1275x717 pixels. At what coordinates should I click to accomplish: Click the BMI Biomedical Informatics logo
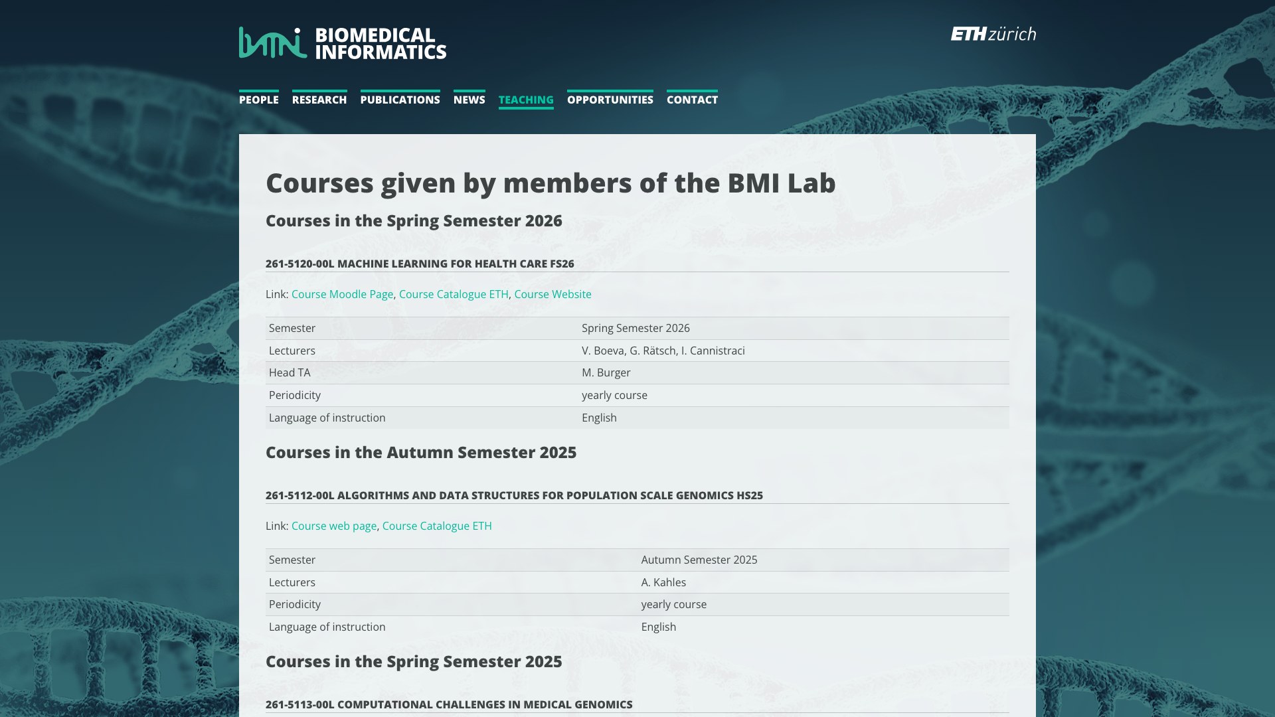tap(343, 43)
